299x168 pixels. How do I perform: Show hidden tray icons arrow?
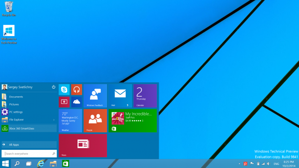(239, 164)
